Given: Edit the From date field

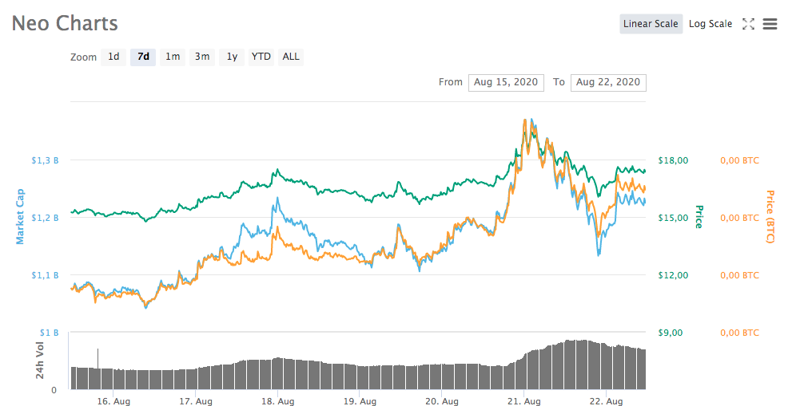Looking at the screenshot, I should [x=506, y=82].
